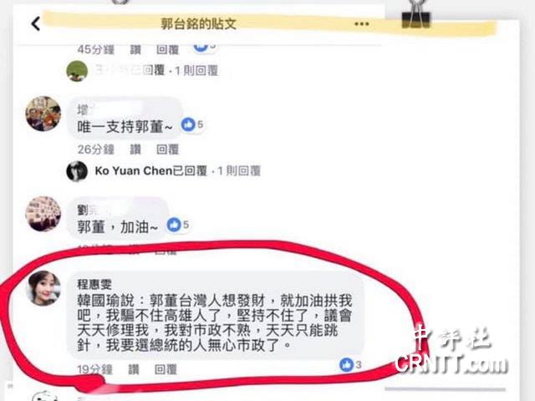Image resolution: width=535 pixels, height=401 pixels.
Task: Like the 26分鐘 comment with 讚
Action: click(x=135, y=150)
